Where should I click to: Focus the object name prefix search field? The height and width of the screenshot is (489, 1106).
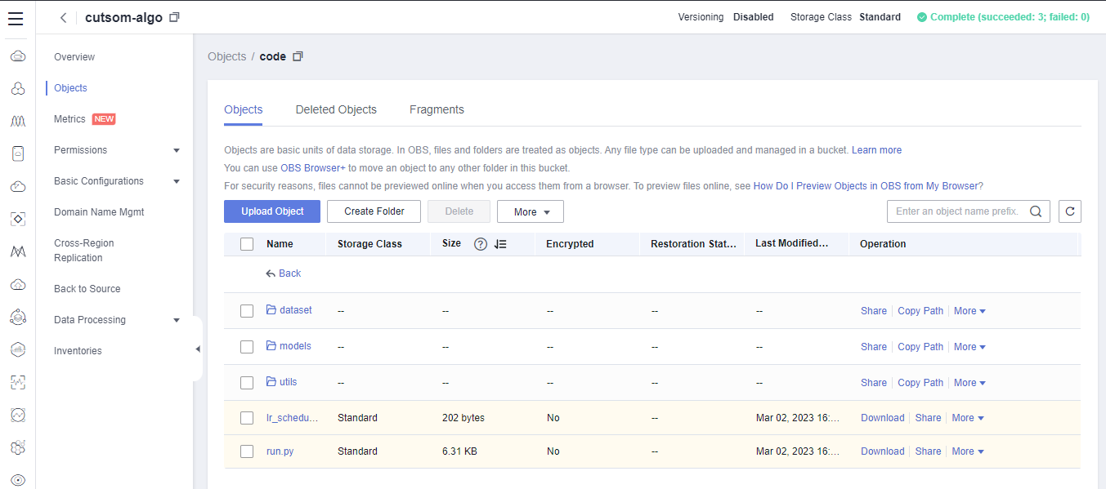(x=956, y=211)
